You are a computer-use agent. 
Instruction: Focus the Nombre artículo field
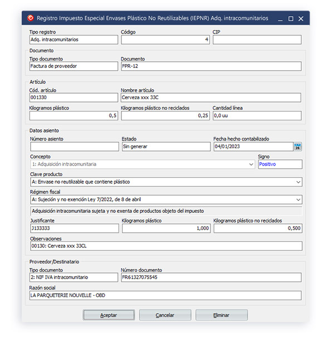click(x=210, y=98)
